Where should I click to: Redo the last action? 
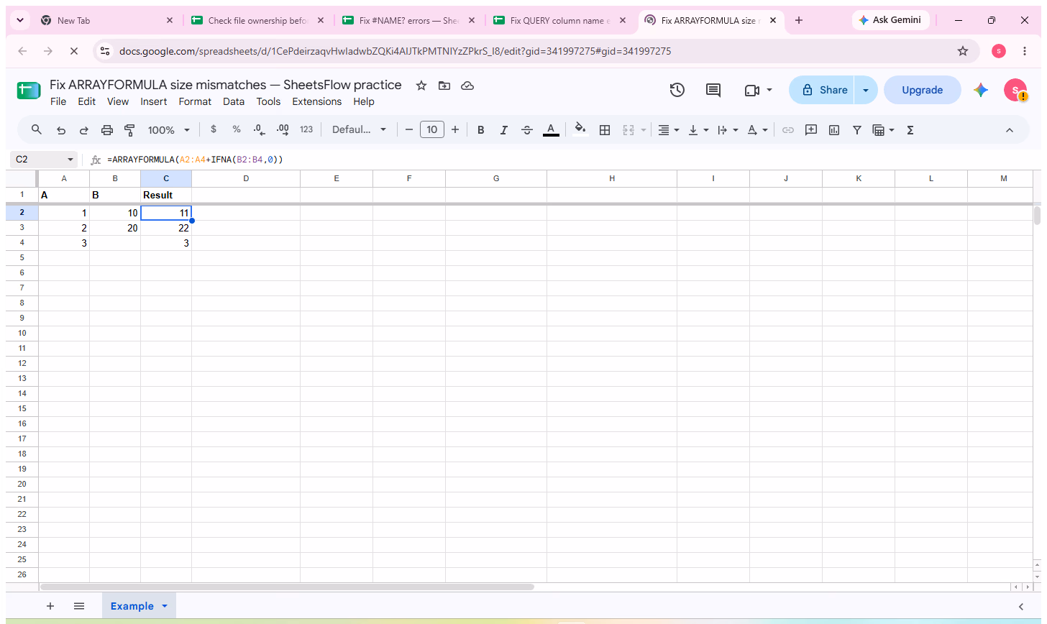[84, 130]
